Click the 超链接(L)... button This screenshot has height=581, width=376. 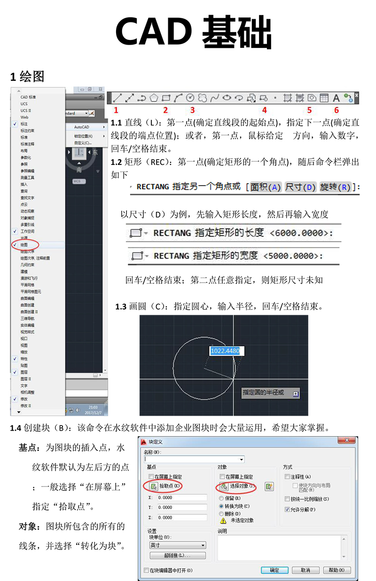(x=178, y=556)
